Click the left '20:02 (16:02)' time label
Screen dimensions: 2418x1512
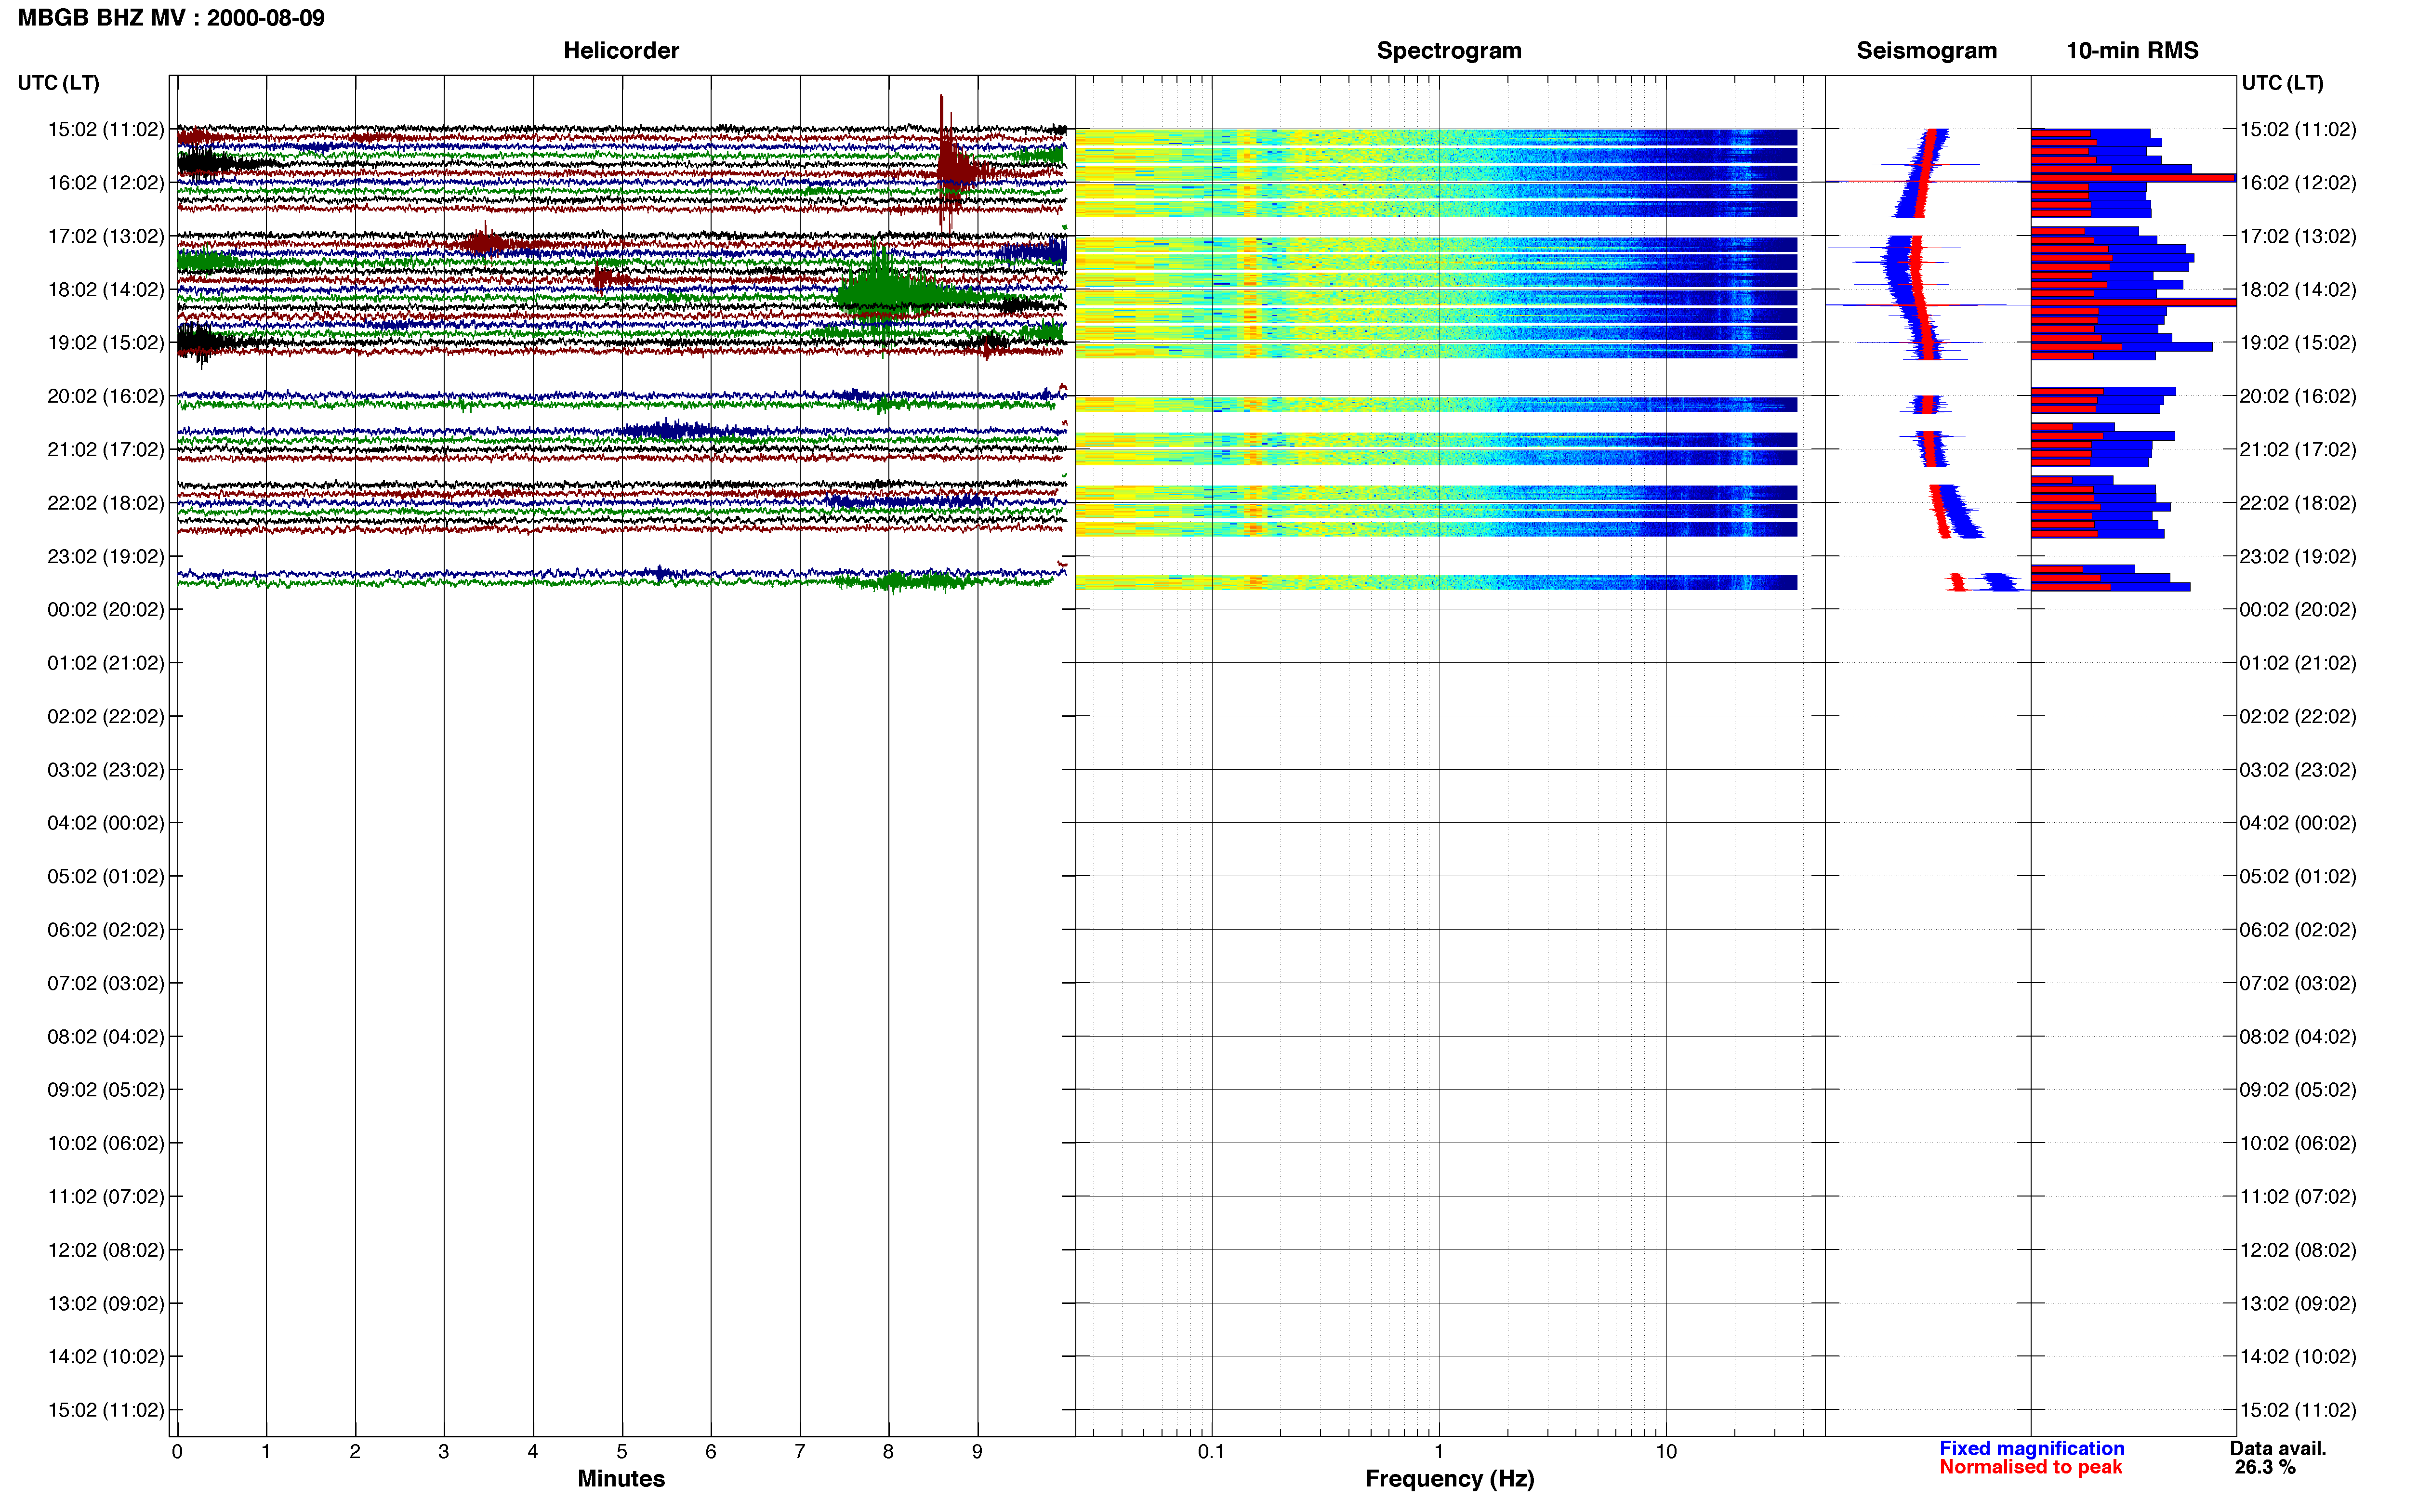pos(106,396)
